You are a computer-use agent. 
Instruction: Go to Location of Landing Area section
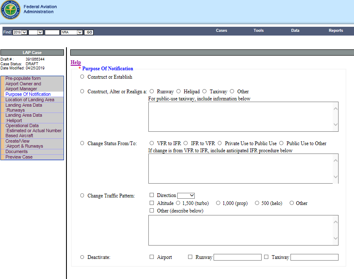pos(30,100)
